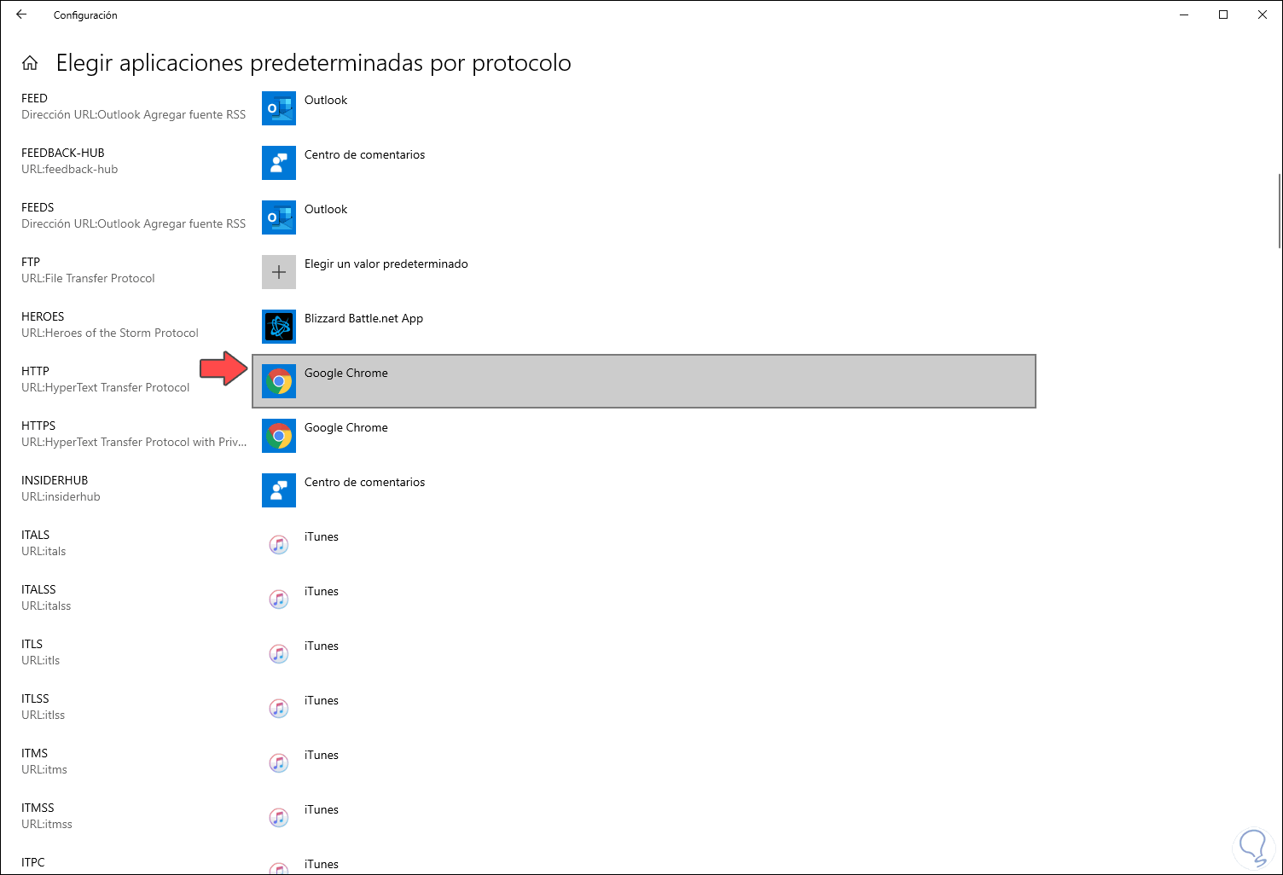
Task: Click the Google Chrome icon for HTTPS
Action: (x=279, y=436)
